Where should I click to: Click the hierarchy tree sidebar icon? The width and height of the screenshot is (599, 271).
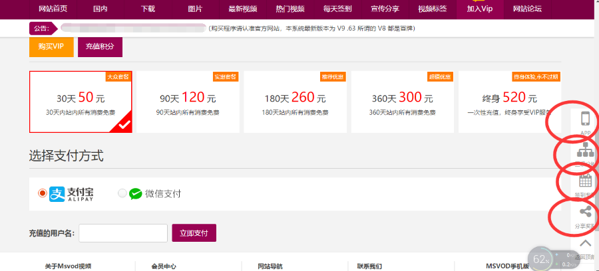click(585, 151)
